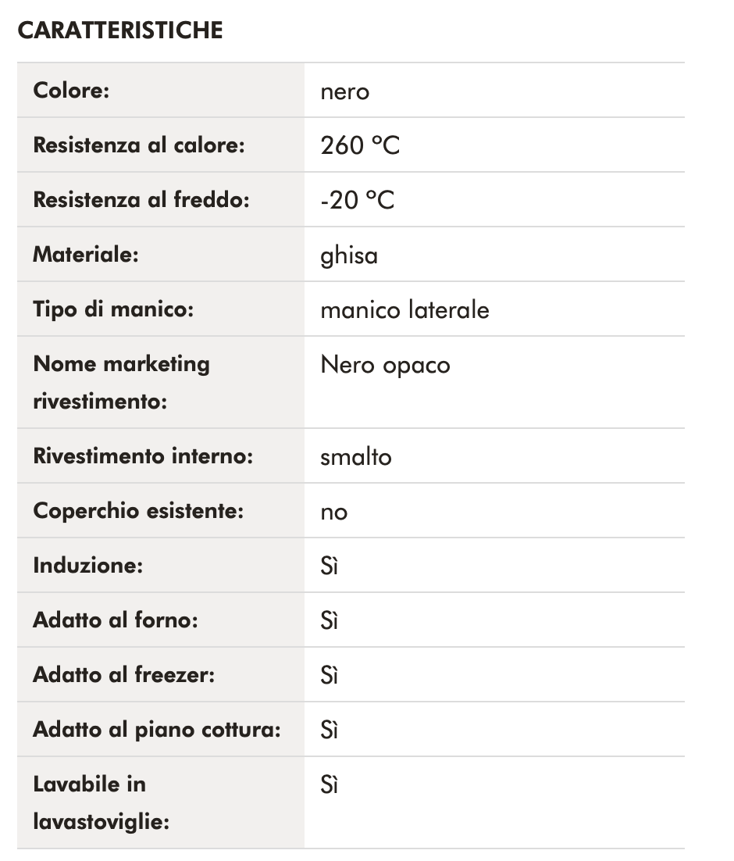Click the "Lavabile in lavastoviglie:" label

click(101, 802)
